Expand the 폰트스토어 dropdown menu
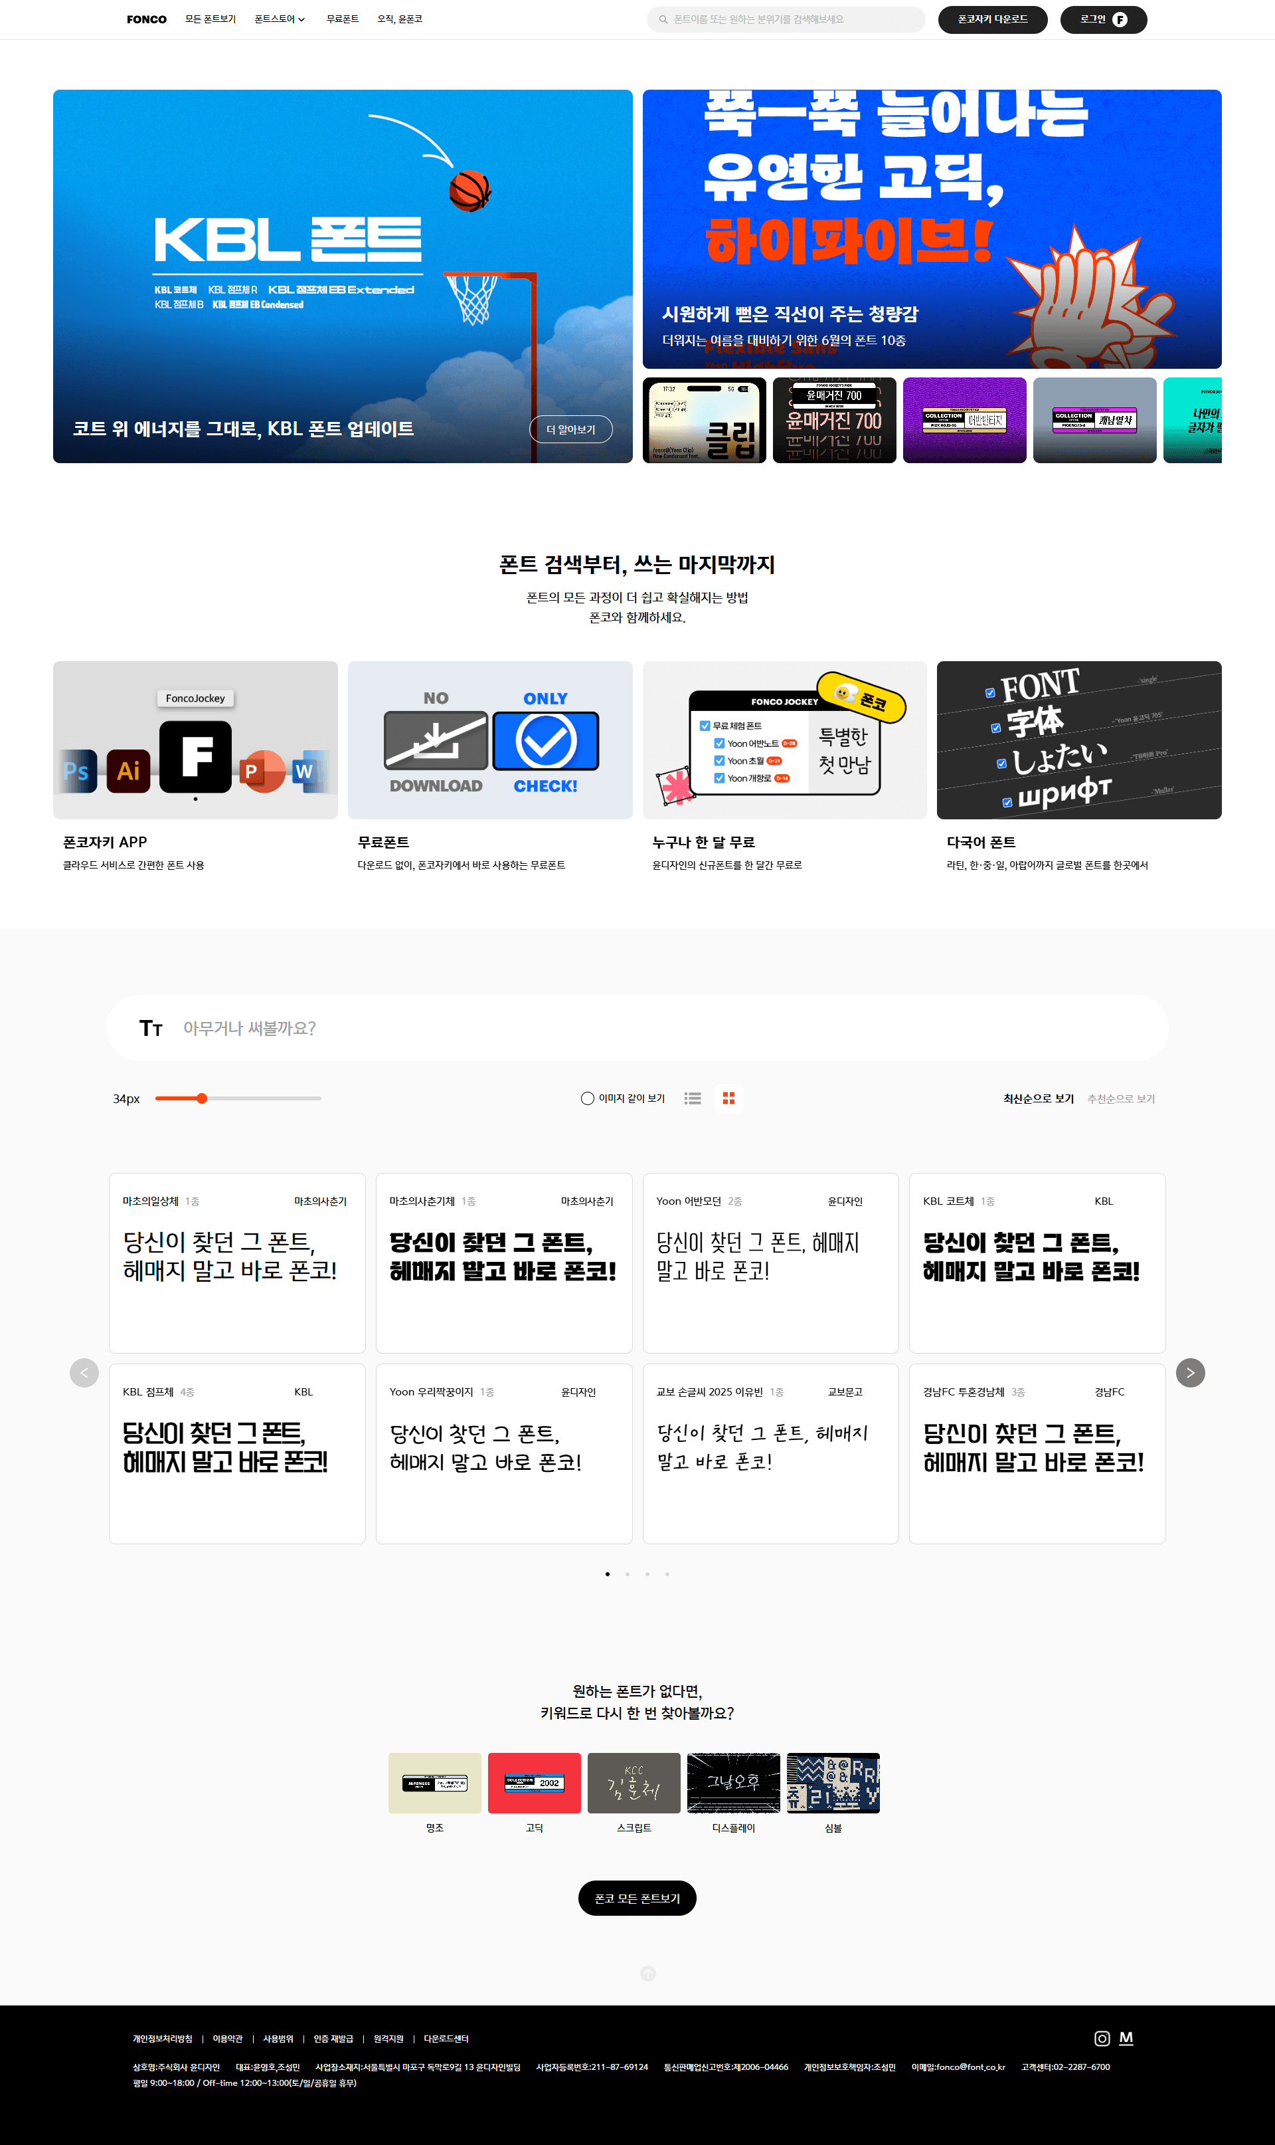This screenshot has height=2145, width=1275. click(279, 19)
